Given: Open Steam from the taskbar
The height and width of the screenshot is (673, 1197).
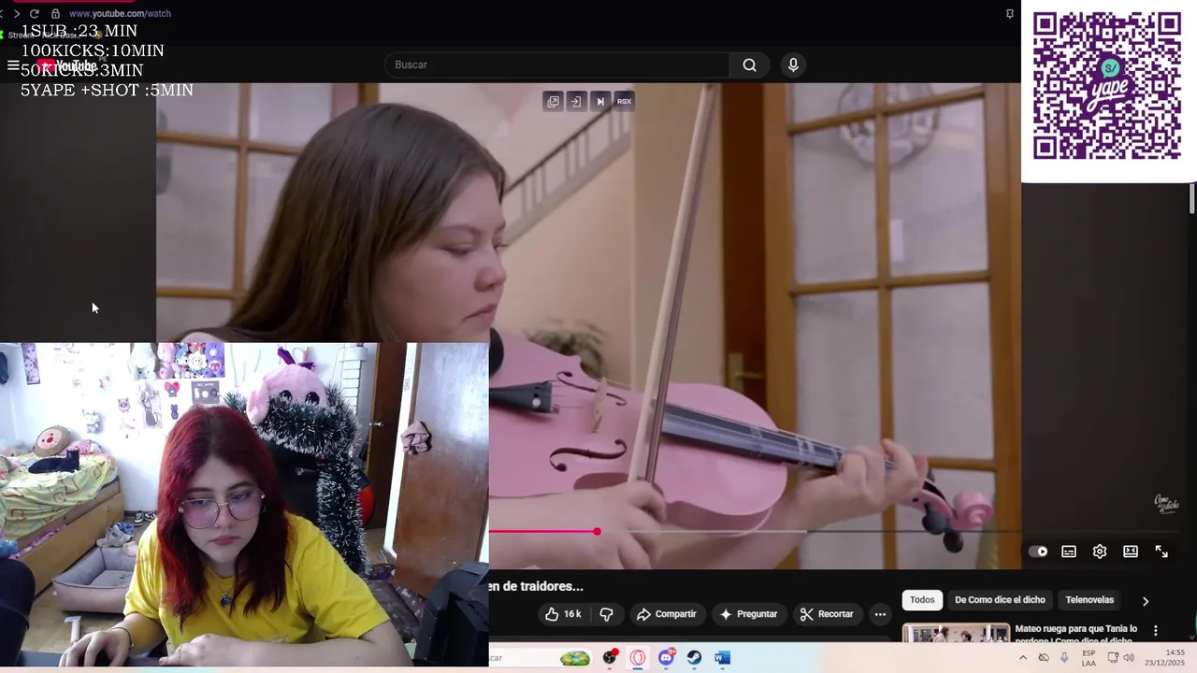Looking at the screenshot, I should coord(694,658).
